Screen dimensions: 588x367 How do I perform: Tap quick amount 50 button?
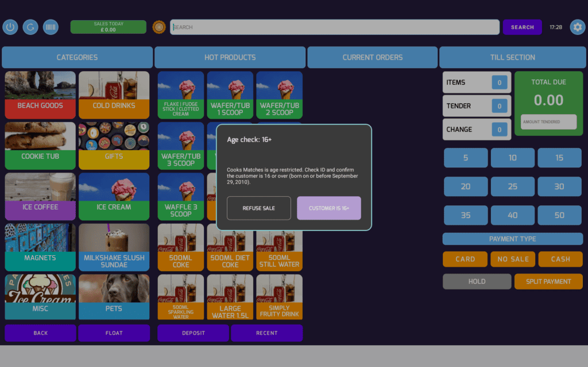click(x=559, y=216)
